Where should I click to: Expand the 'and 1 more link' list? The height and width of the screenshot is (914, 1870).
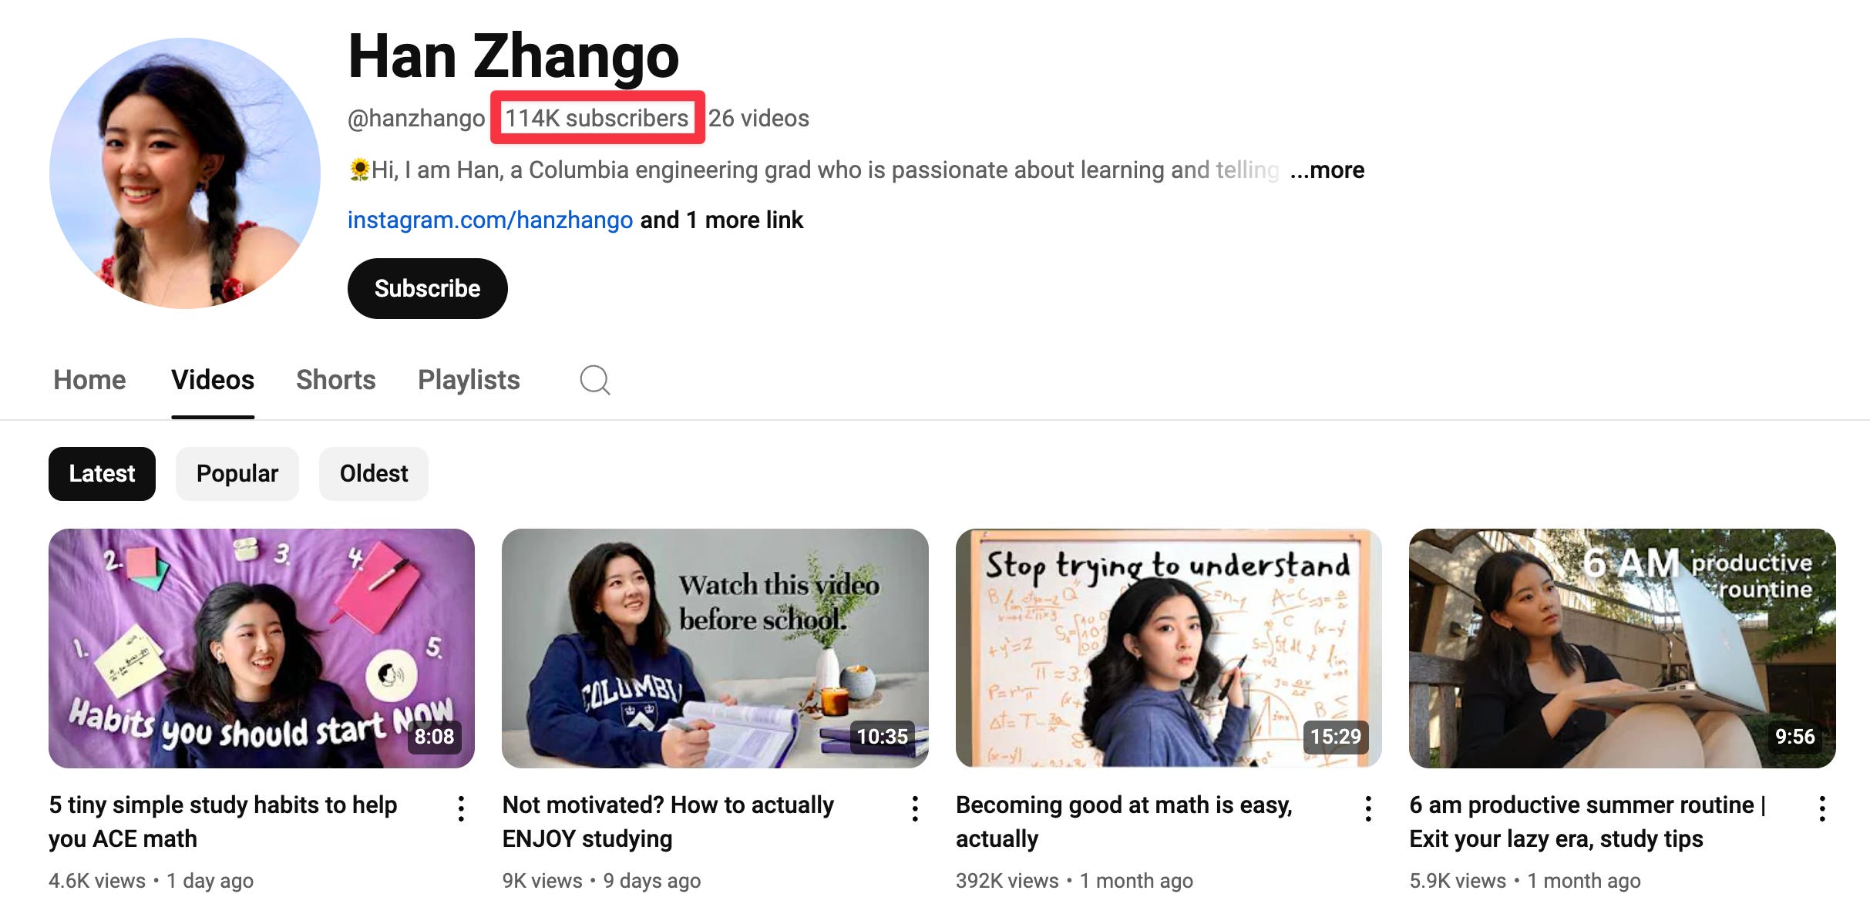click(721, 220)
